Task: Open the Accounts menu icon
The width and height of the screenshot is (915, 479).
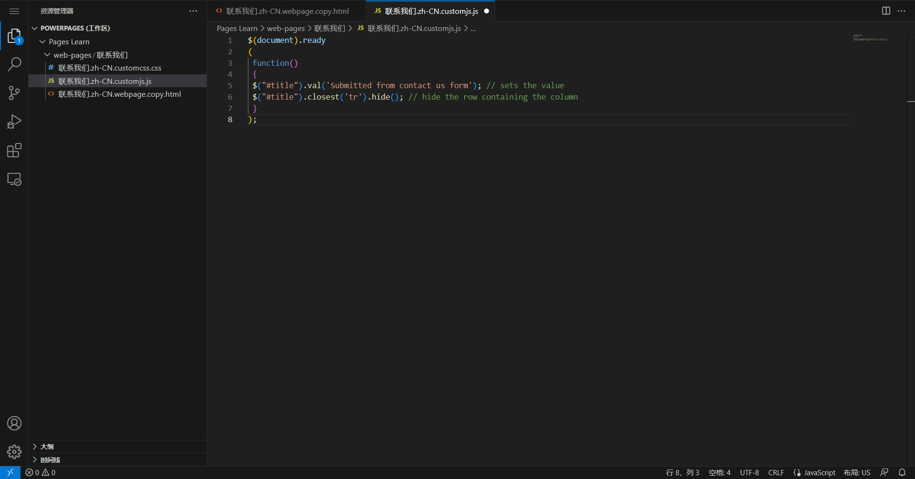Action: [x=14, y=423]
